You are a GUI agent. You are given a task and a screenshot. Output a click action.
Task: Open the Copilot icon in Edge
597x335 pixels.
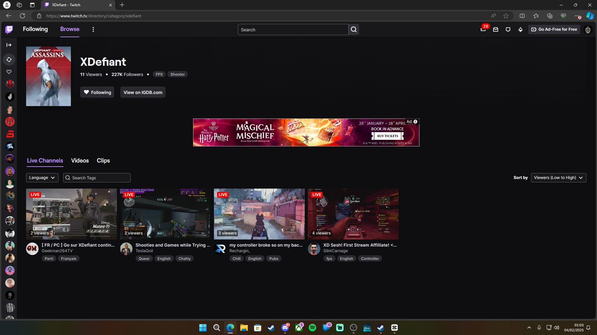click(590, 16)
